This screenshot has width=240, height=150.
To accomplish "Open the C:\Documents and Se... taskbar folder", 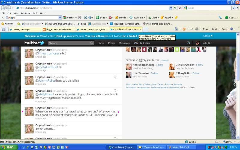I will point(151,147).
